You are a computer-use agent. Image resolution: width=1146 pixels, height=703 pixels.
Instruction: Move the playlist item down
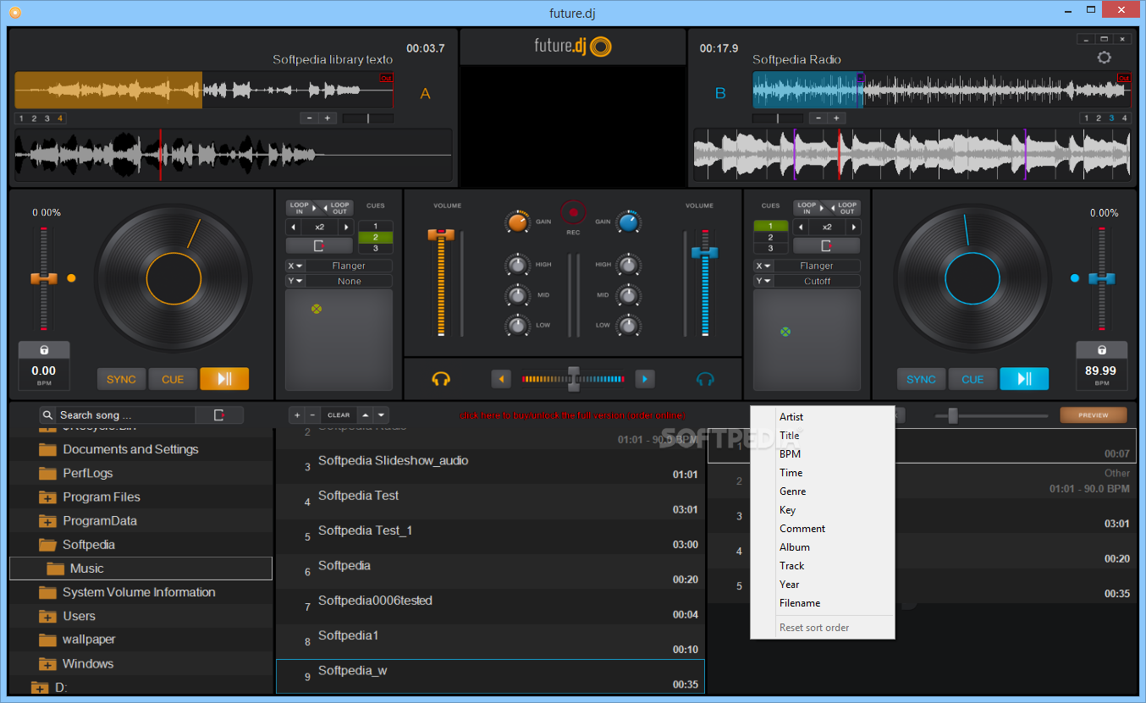click(382, 415)
